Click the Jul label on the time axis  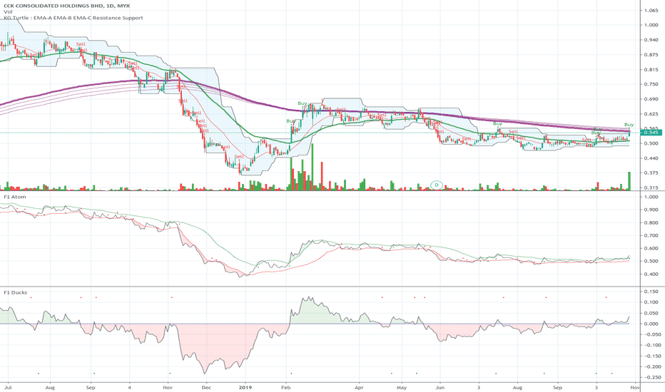point(9,387)
